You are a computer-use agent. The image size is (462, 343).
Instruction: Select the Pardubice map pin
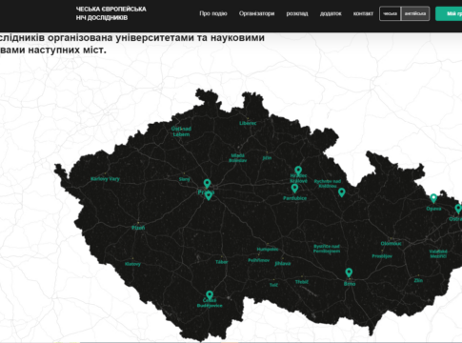tap(294, 188)
